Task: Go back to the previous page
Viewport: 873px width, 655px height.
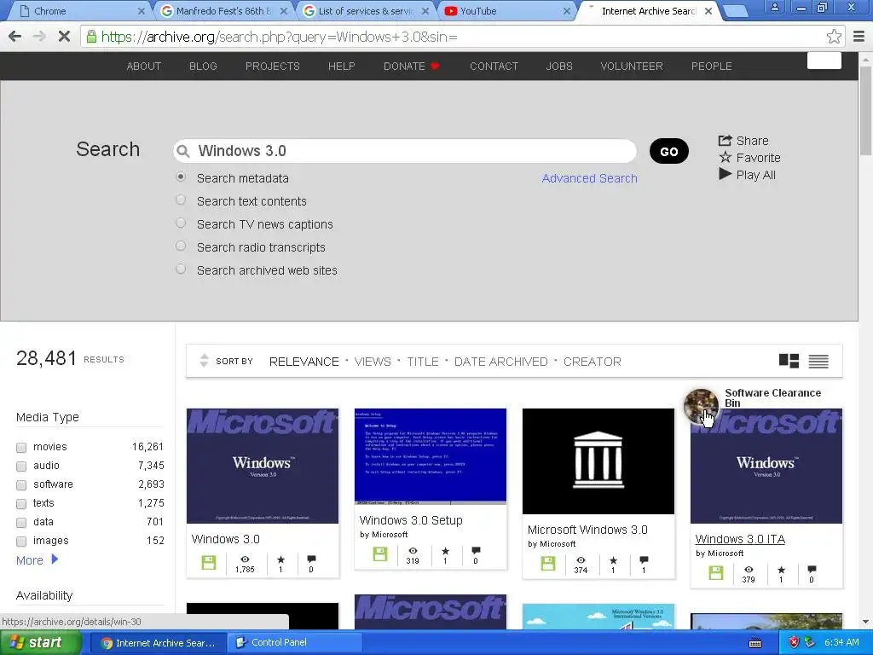Action: pyautogui.click(x=15, y=37)
